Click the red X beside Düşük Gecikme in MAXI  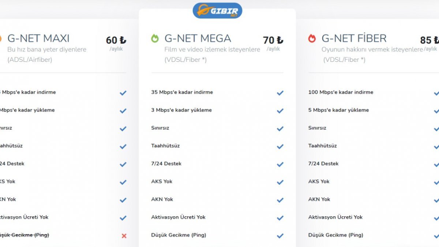click(124, 236)
